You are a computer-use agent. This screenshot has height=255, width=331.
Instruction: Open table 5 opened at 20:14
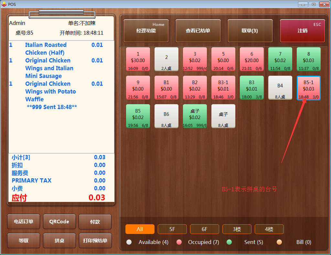click(223, 59)
